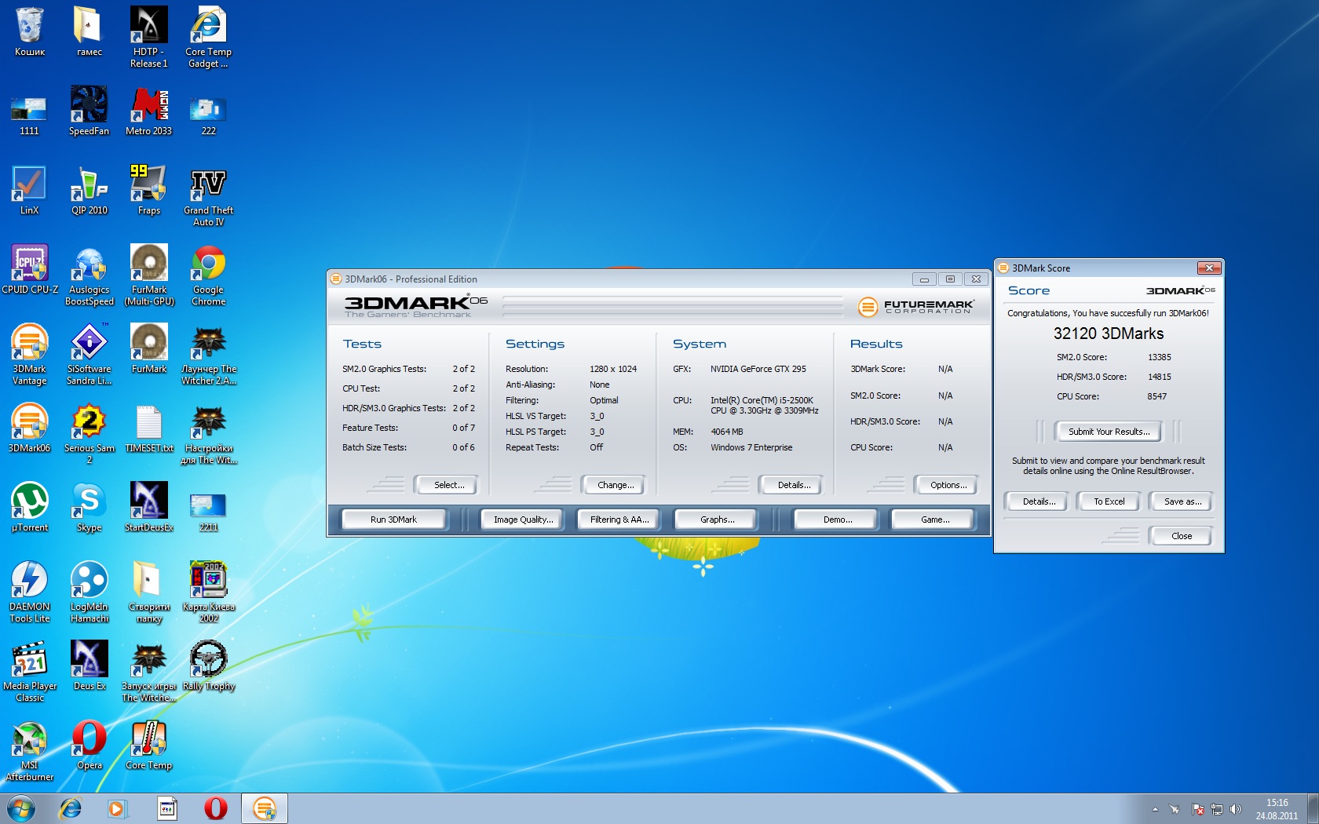Select the Core Temp thermometer icon
The width and height of the screenshot is (1319, 824).
coord(149,745)
